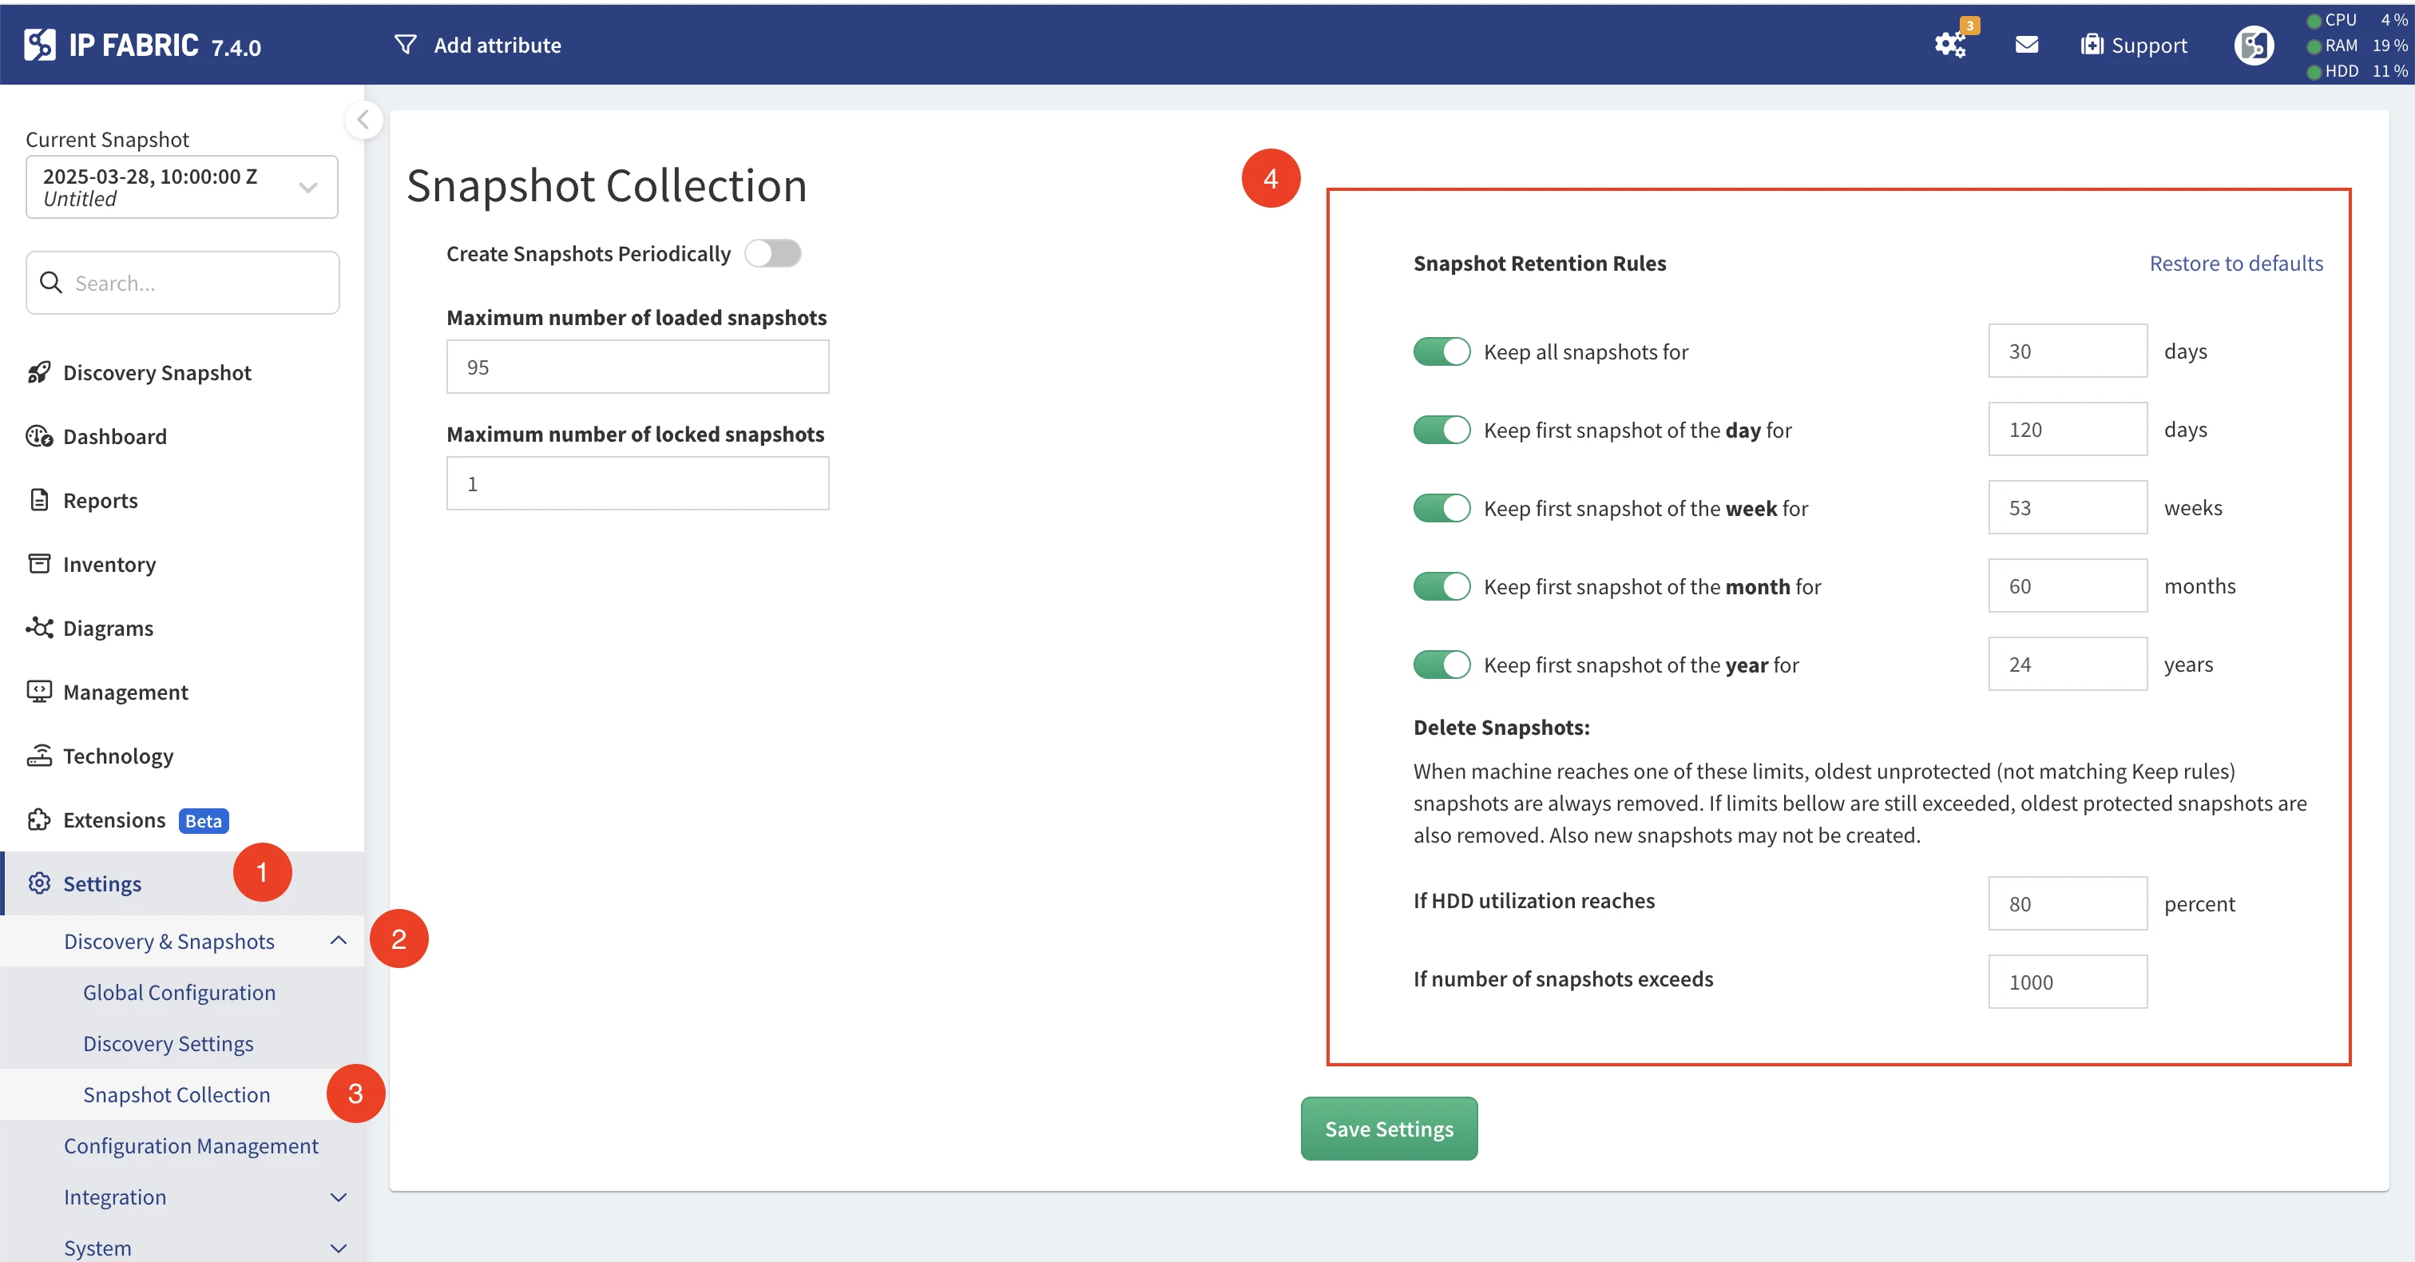Click the Discovery Snapshot rocket icon

pos(38,372)
